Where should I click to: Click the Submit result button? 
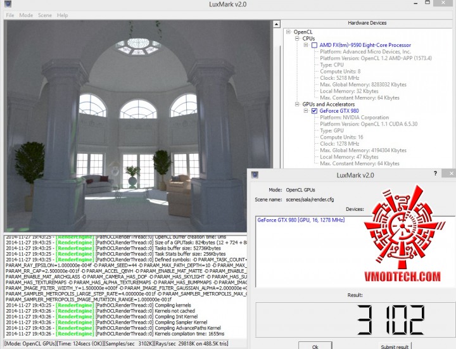pyautogui.click(x=395, y=346)
